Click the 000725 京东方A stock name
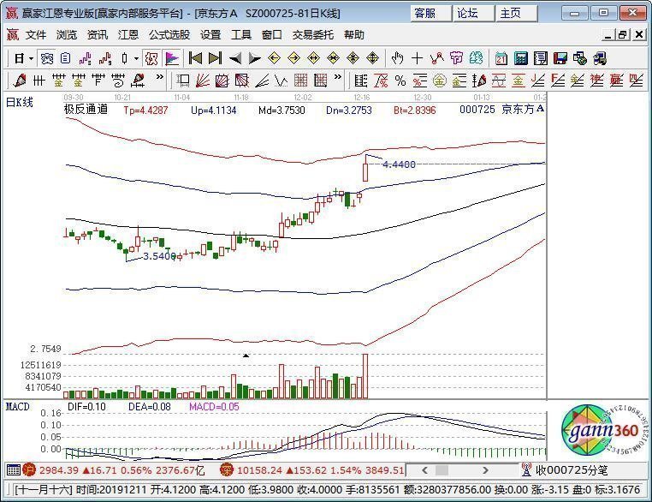 click(x=502, y=109)
